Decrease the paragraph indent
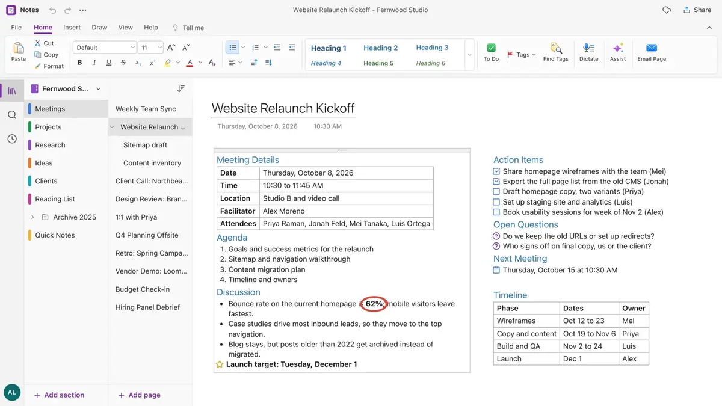This screenshot has height=406, width=722. [277, 48]
